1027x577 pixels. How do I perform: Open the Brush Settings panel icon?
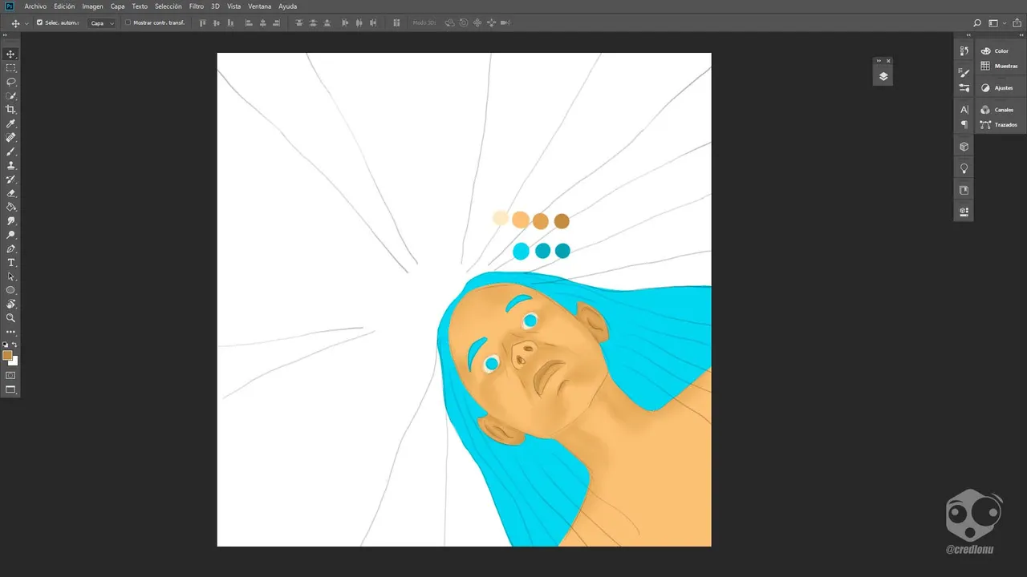point(964,72)
